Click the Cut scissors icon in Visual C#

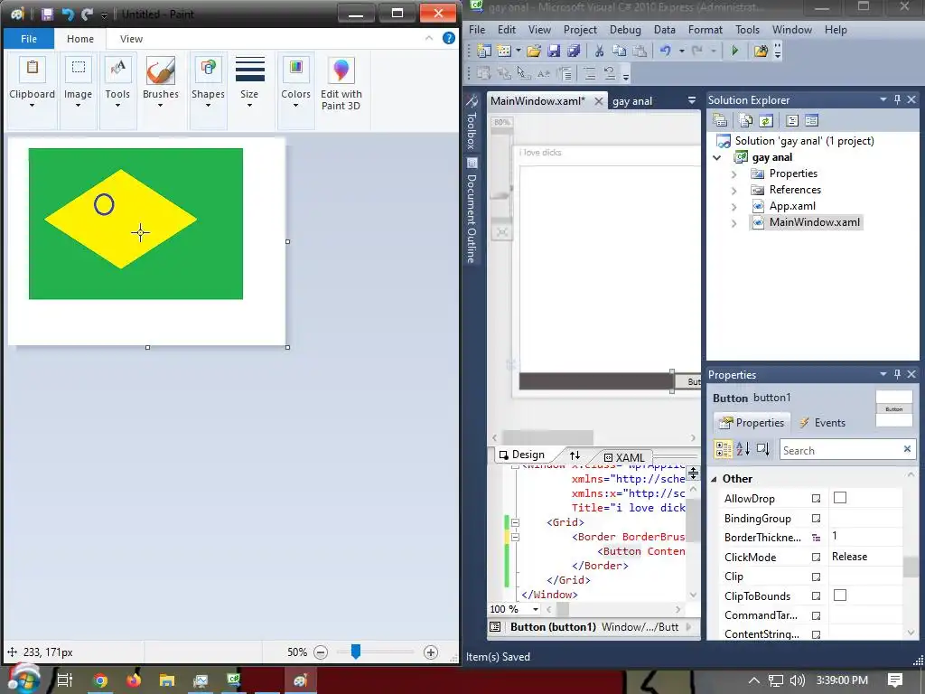[599, 51]
